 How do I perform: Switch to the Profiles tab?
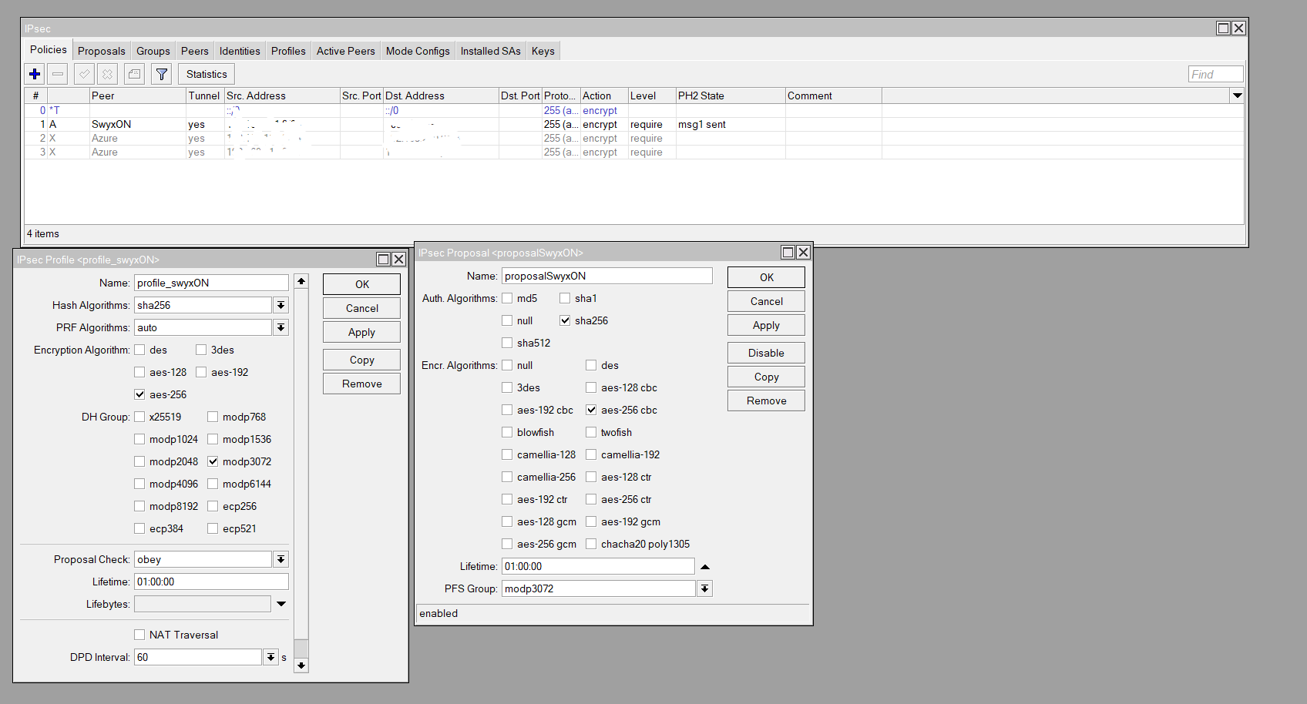pyautogui.click(x=288, y=51)
